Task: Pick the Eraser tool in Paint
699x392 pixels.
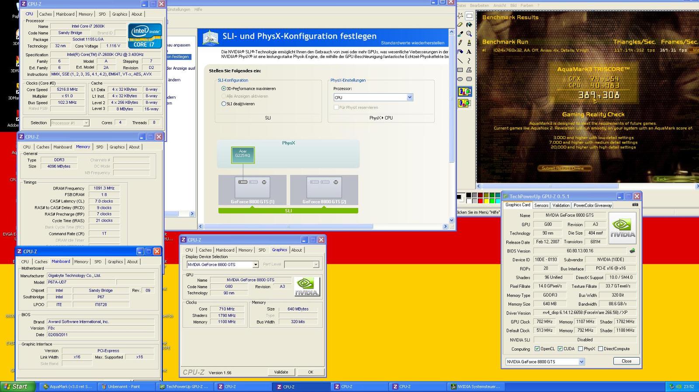Action: point(460,25)
